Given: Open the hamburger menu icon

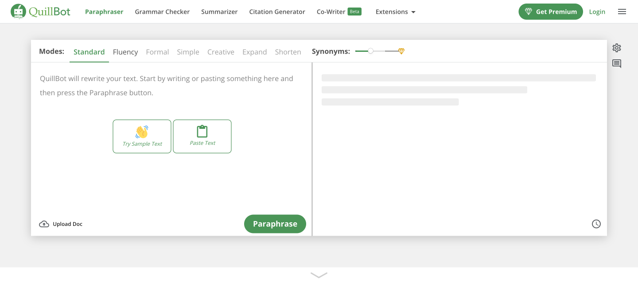Looking at the screenshot, I should [x=622, y=12].
